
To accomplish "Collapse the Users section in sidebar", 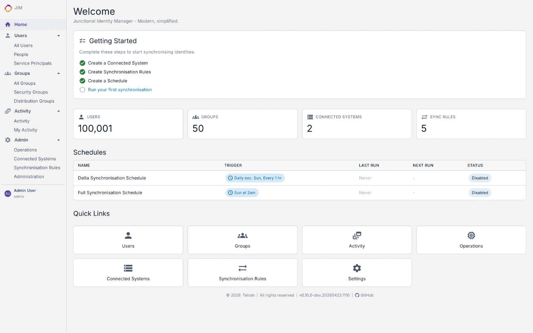I will click(59, 35).
